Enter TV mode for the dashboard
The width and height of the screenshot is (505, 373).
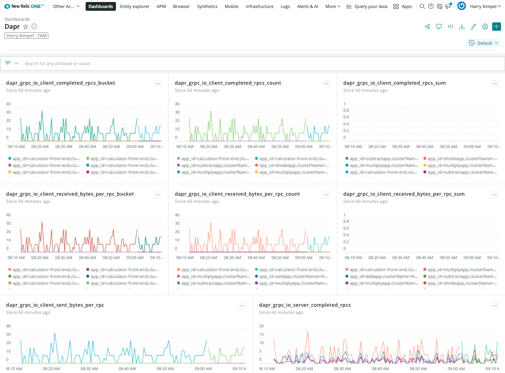[439, 26]
